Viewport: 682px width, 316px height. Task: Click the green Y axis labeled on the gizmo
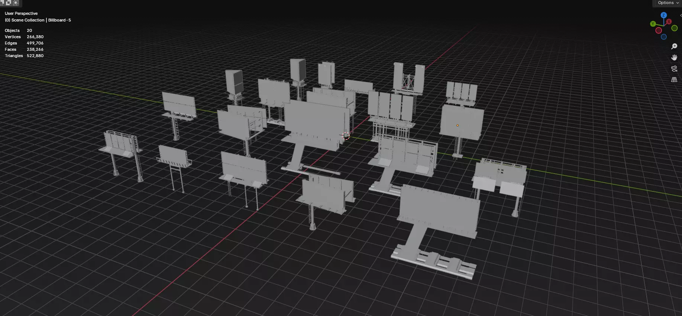coord(653,24)
